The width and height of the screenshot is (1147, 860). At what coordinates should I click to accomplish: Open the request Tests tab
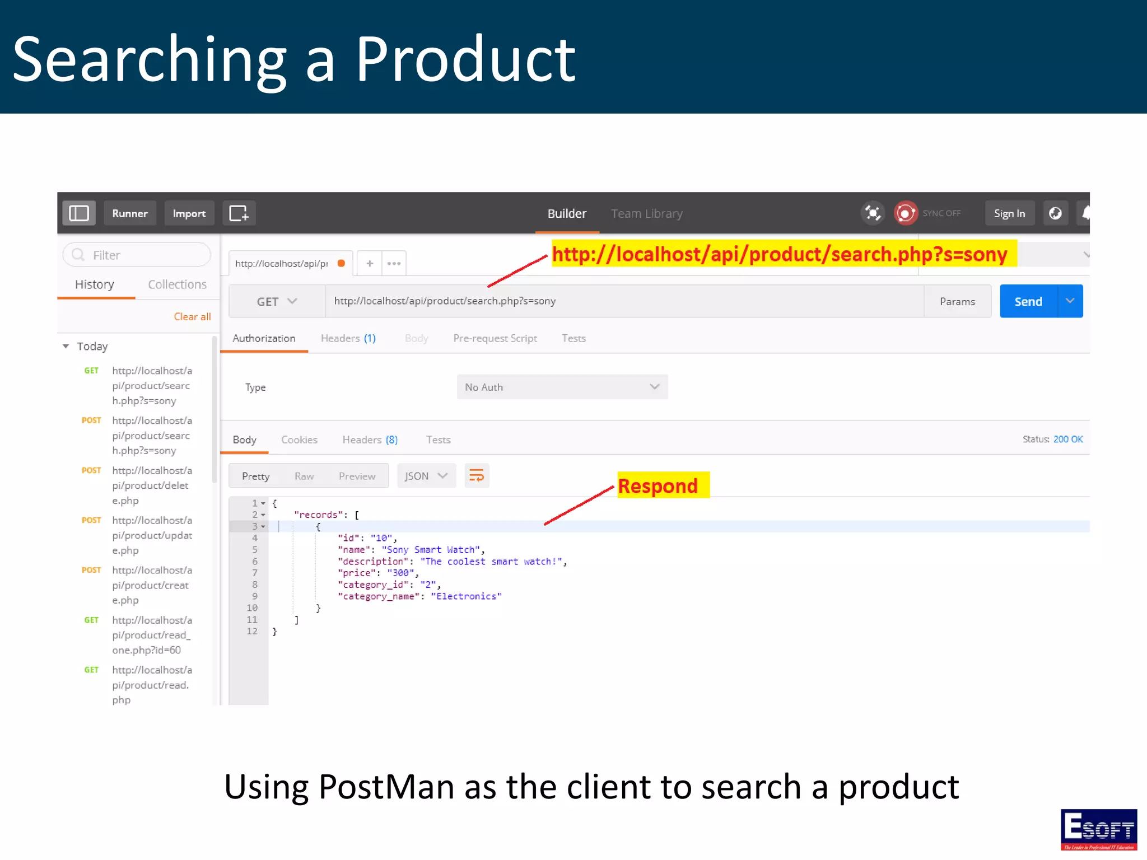pos(573,338)
